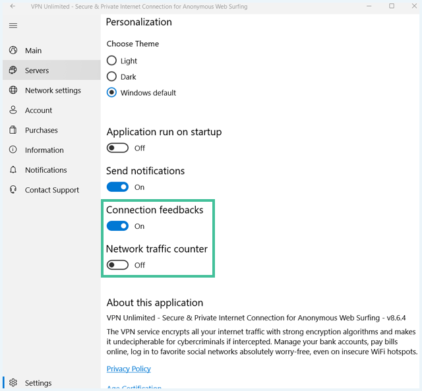The image size is (422, 391).
Task: Select the Dark theme radio button
Action: [x=111, y=76]
